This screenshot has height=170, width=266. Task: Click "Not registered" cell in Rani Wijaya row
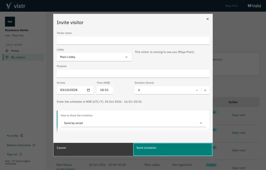click(x=182, y=165)
